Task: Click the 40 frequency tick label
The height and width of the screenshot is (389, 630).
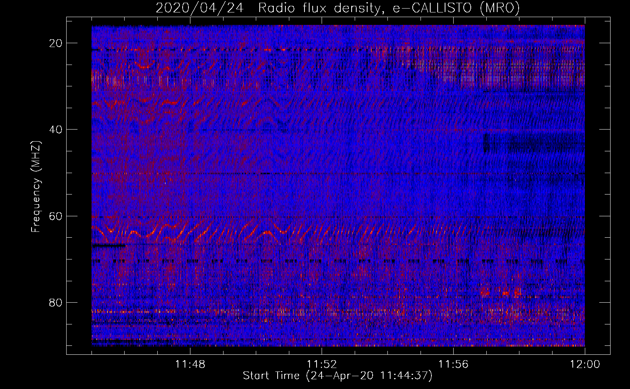Action: 56,130
